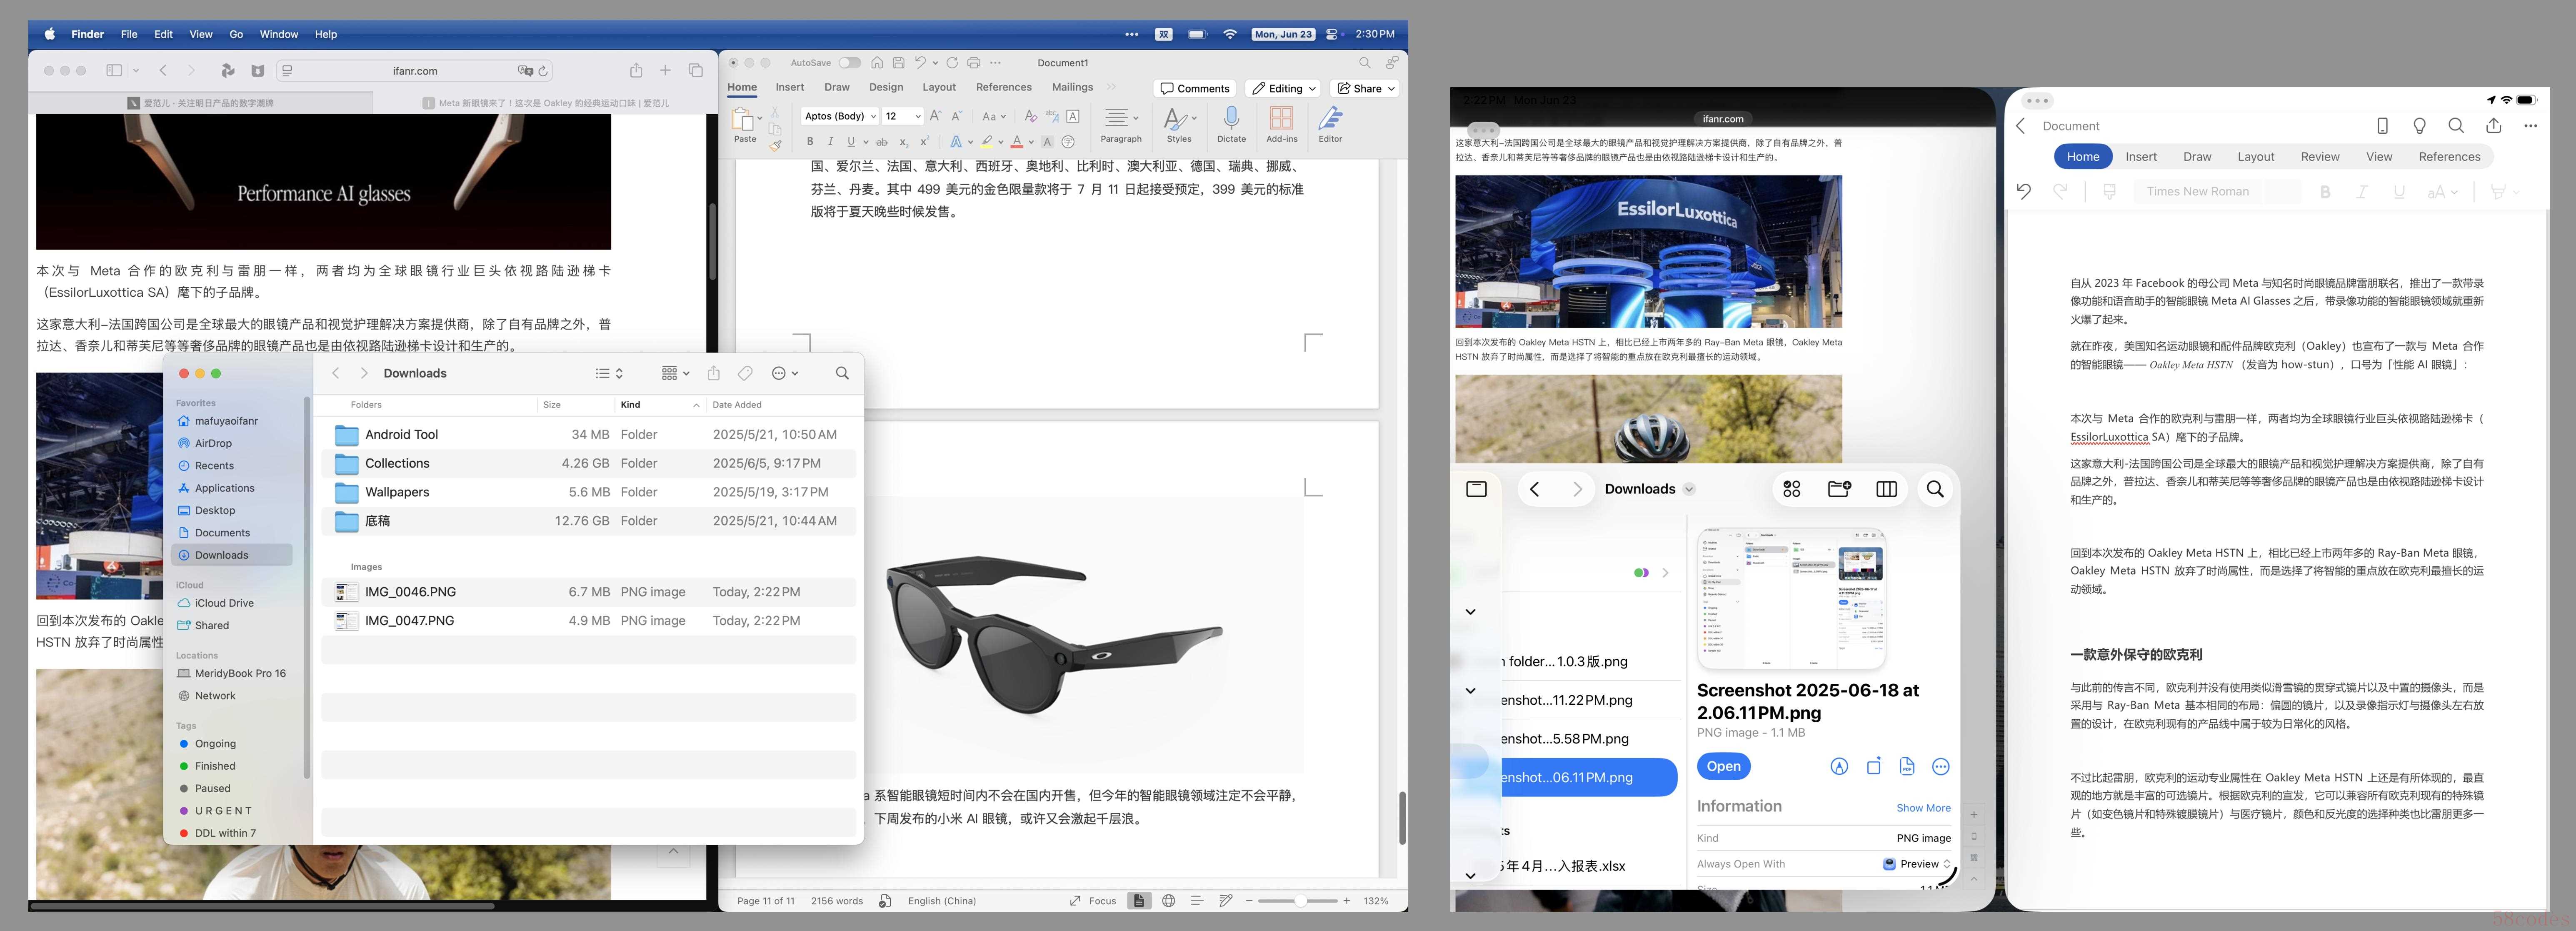The image size is (2576, 931).
Task: Switch to Mailings tab in Mac Word
Action: coord(1072,87)
